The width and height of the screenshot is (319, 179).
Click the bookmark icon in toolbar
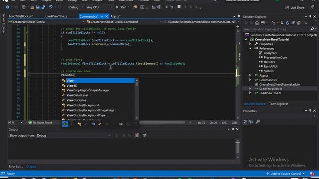coord(179,7)
